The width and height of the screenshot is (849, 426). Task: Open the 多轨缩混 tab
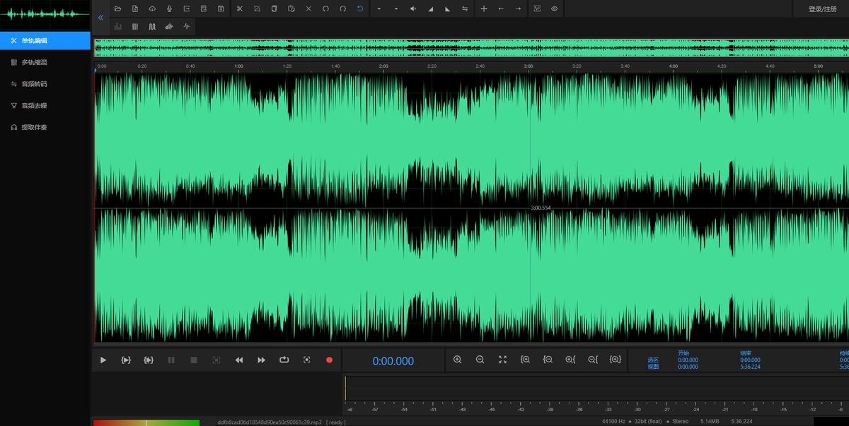pos(34,62)
